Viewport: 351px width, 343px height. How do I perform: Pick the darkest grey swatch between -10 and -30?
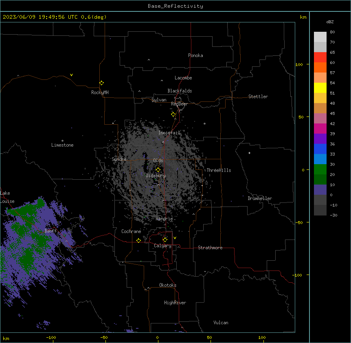pos(320,210)
